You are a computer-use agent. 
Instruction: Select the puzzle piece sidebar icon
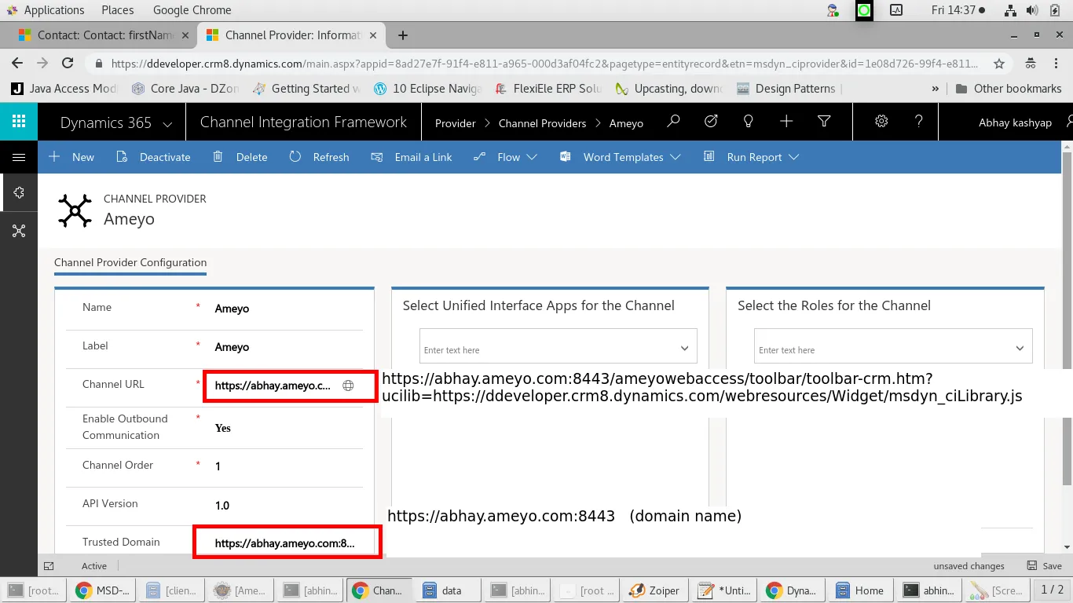tap(19, 193)
